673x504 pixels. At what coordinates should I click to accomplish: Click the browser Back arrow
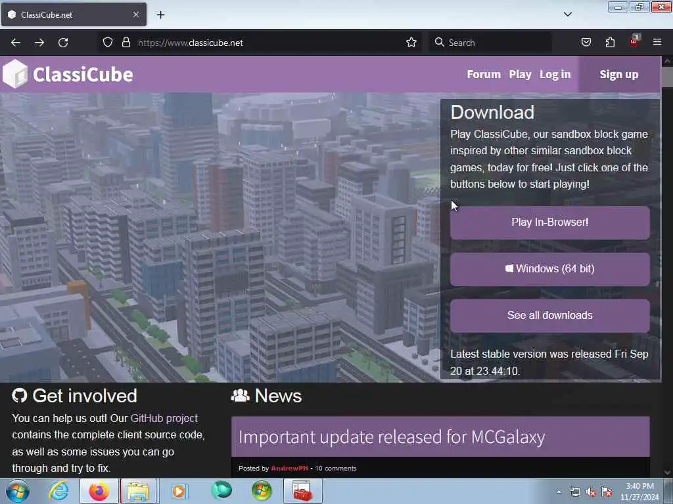coord(16,43)
